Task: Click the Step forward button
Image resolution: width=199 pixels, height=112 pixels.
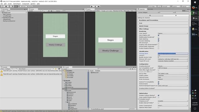Action: (x=99, y=7)
